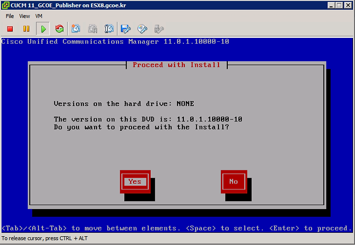The height and width of the screenshot is (245, 355).
Task: Click 'To release cursor, press CTRL + ALT' status
Action: point(44,239)
